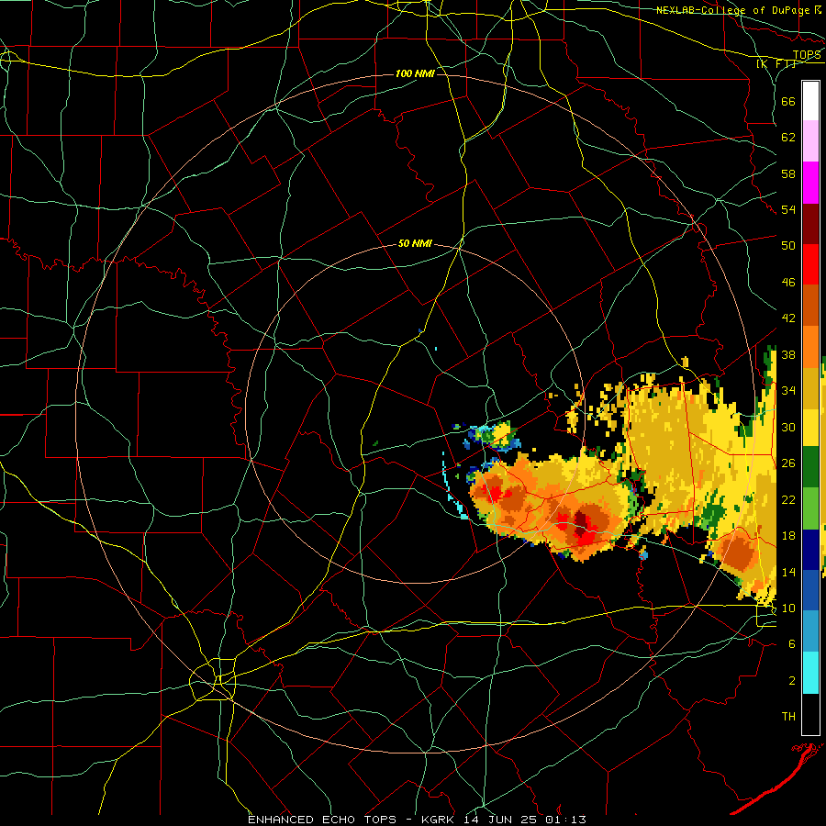This screenshot has width=826, height=826.
Task: Click the 'KGRK' radar site identifier
Action: coord(440,820)
